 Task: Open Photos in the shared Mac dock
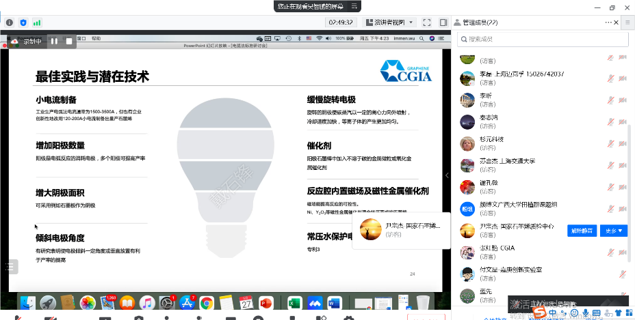88,303
